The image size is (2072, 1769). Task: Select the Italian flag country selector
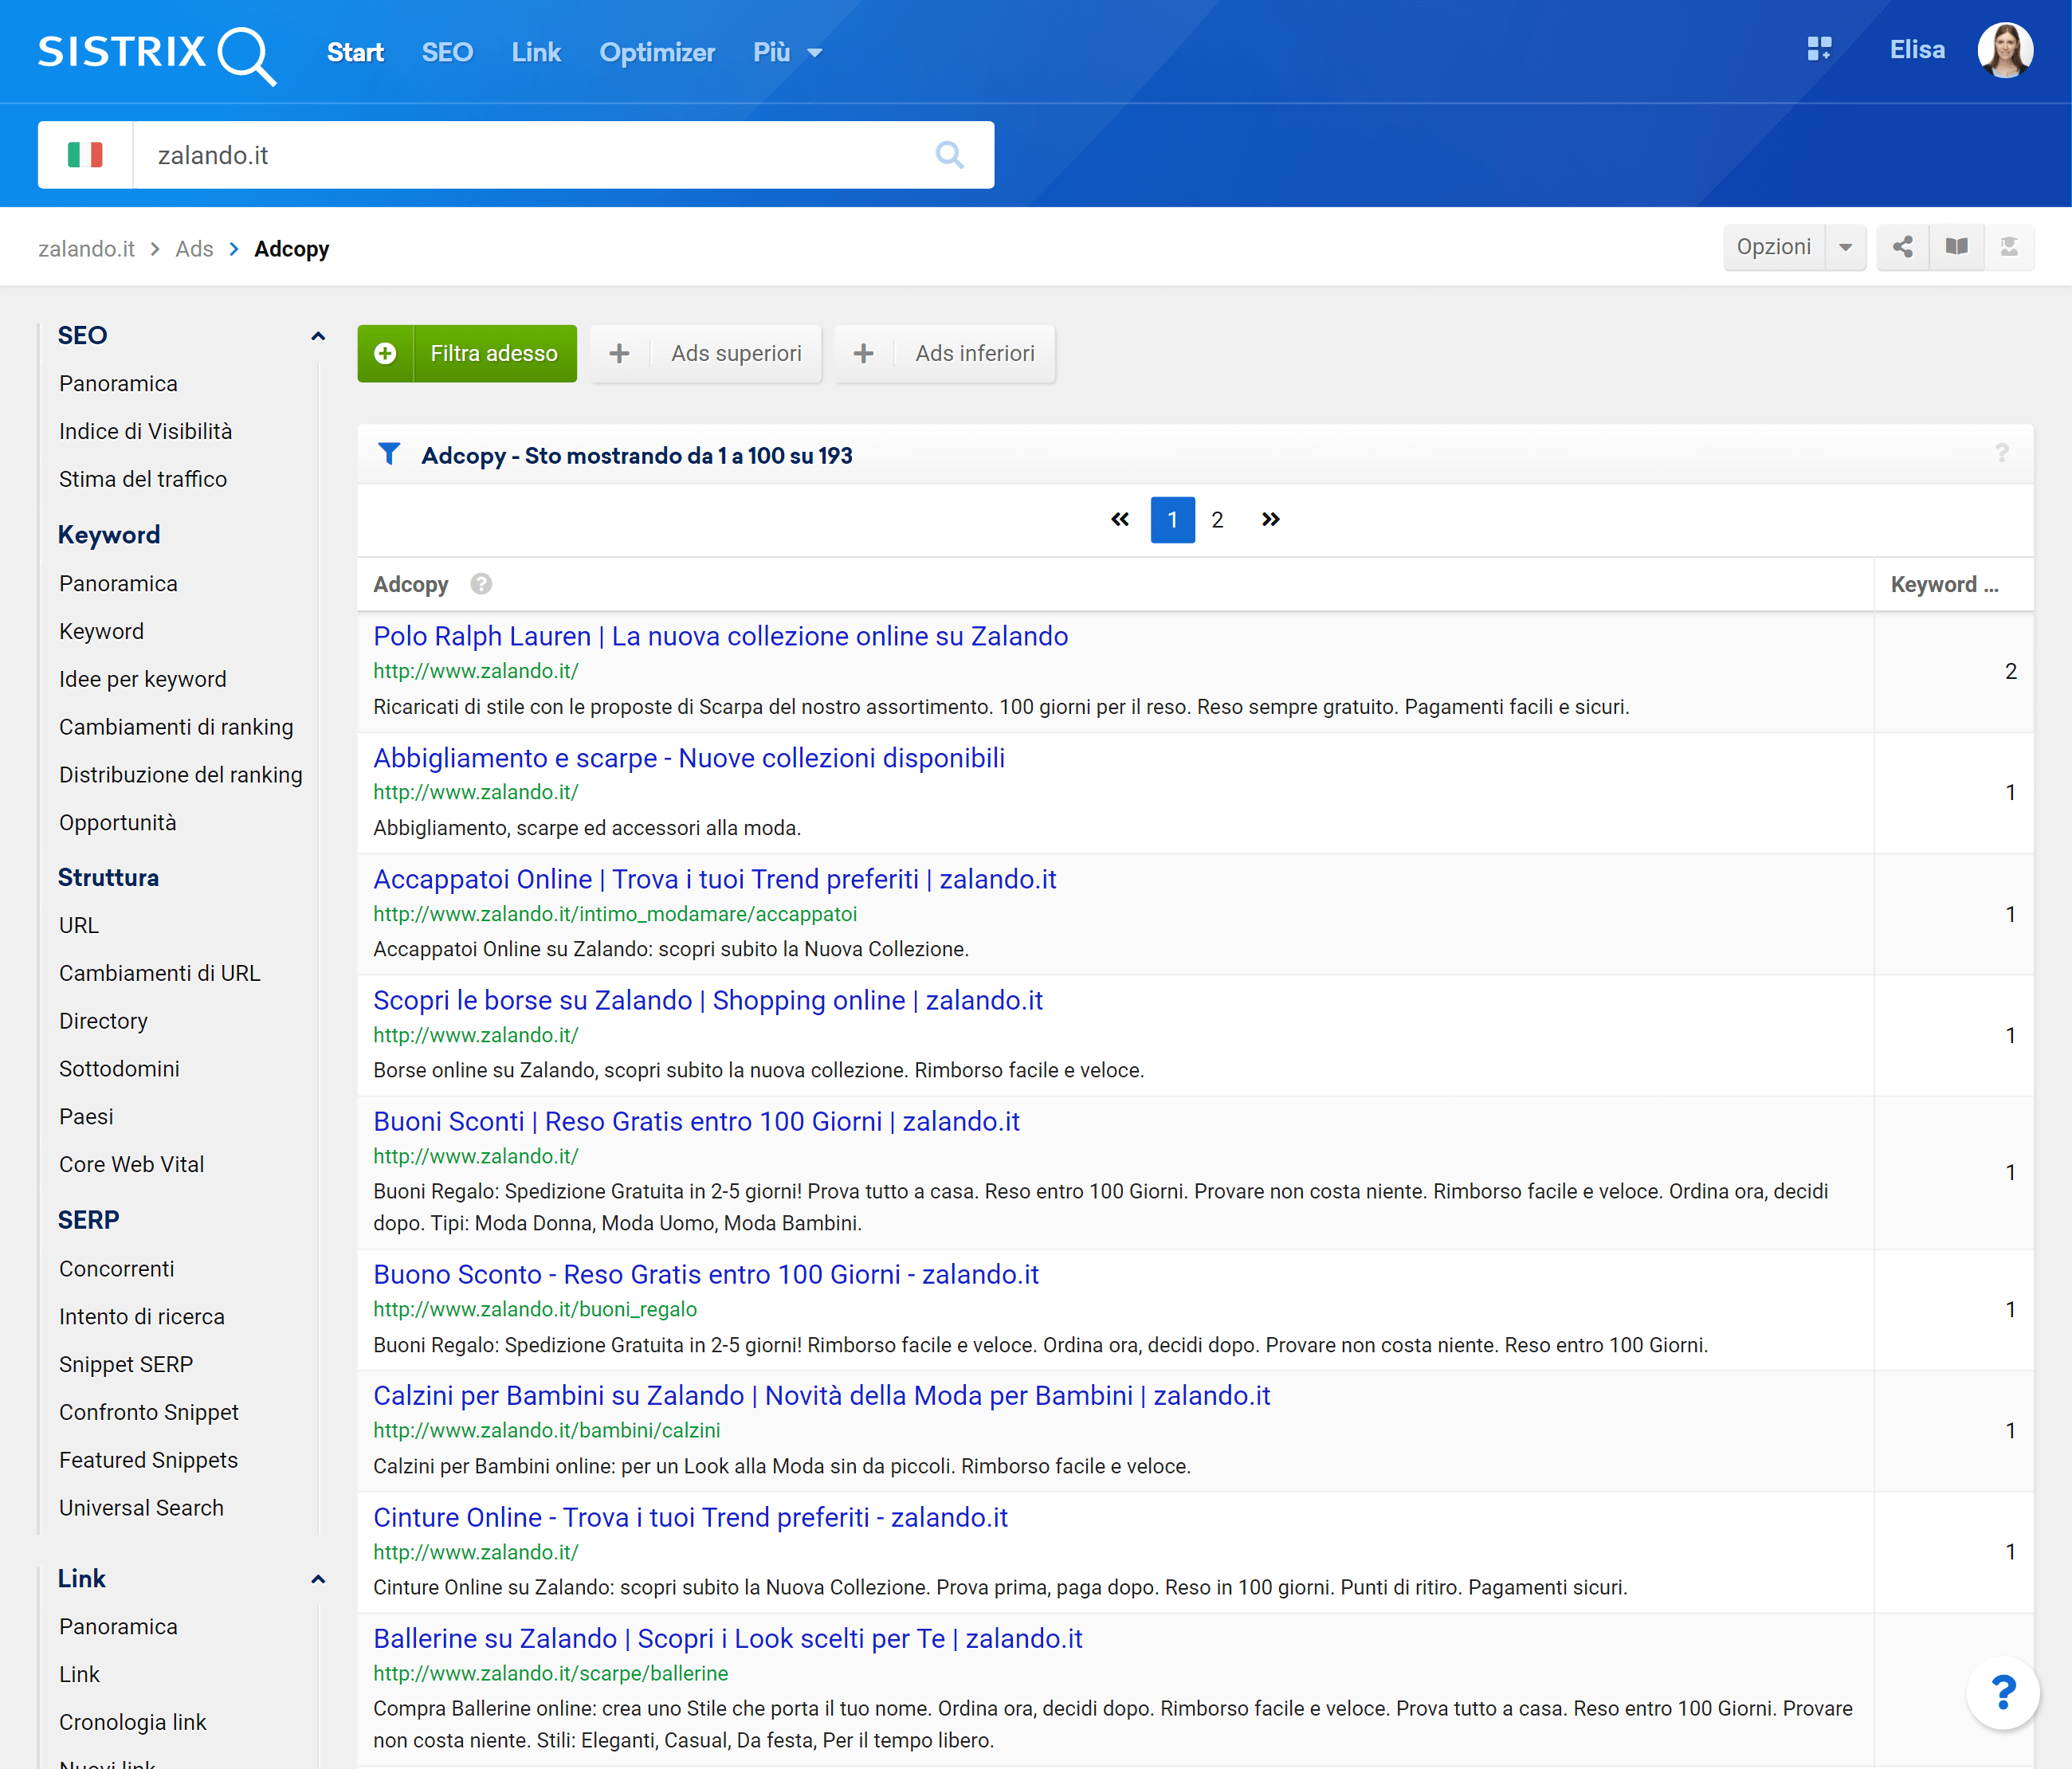pyautogui.click(x=85, y=155)
